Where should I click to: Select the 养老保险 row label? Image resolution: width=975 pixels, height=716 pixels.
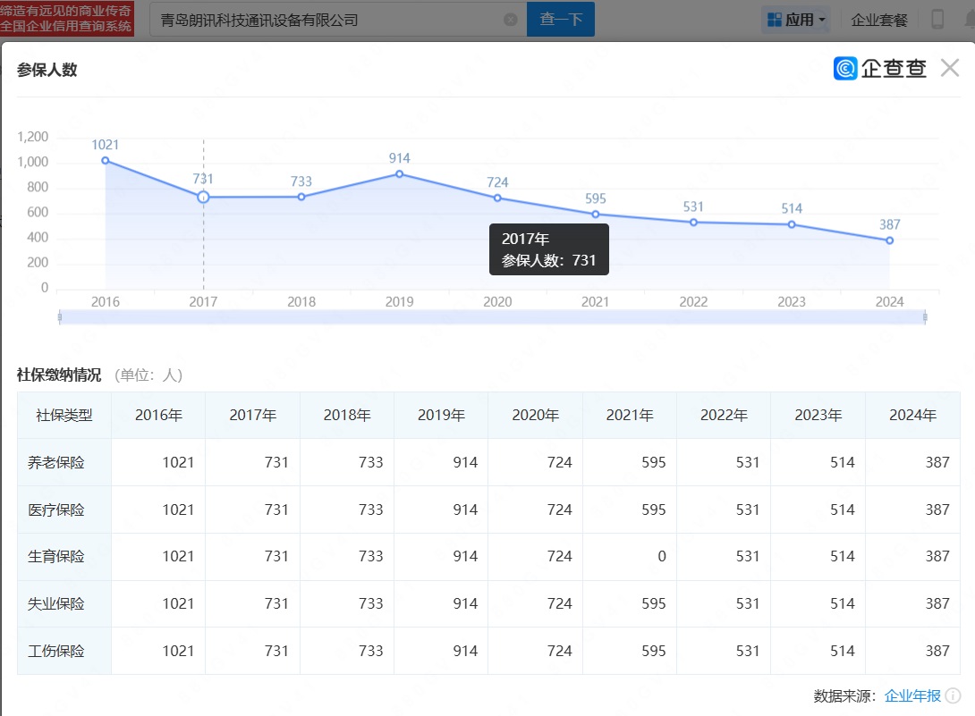[x=56, y=462]
